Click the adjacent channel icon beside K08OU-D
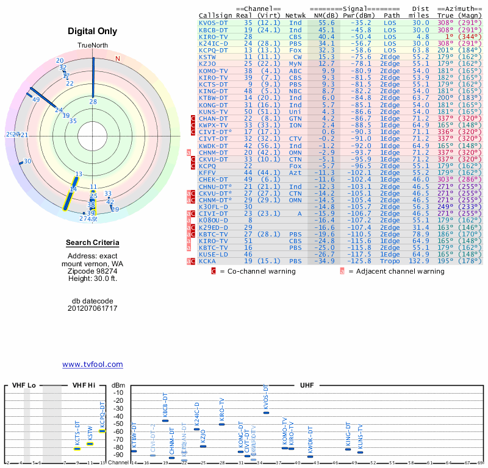This screenshot has height=468, width=488. (x=189, y=220)
